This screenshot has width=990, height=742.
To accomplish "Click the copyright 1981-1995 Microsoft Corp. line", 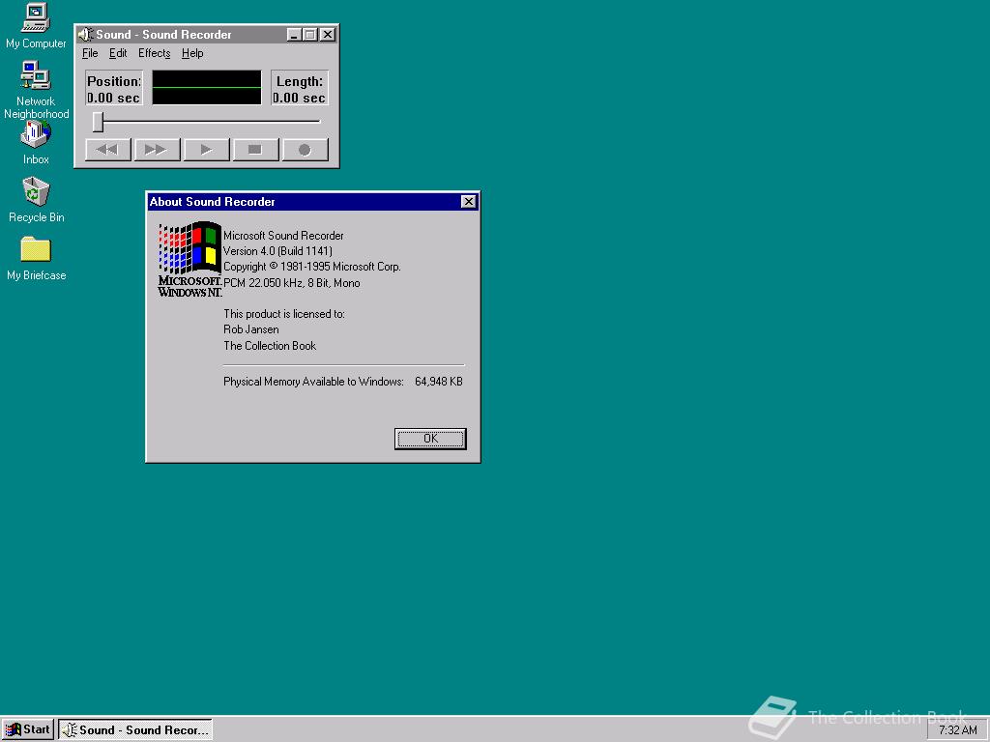I will (x=312, y=267).
